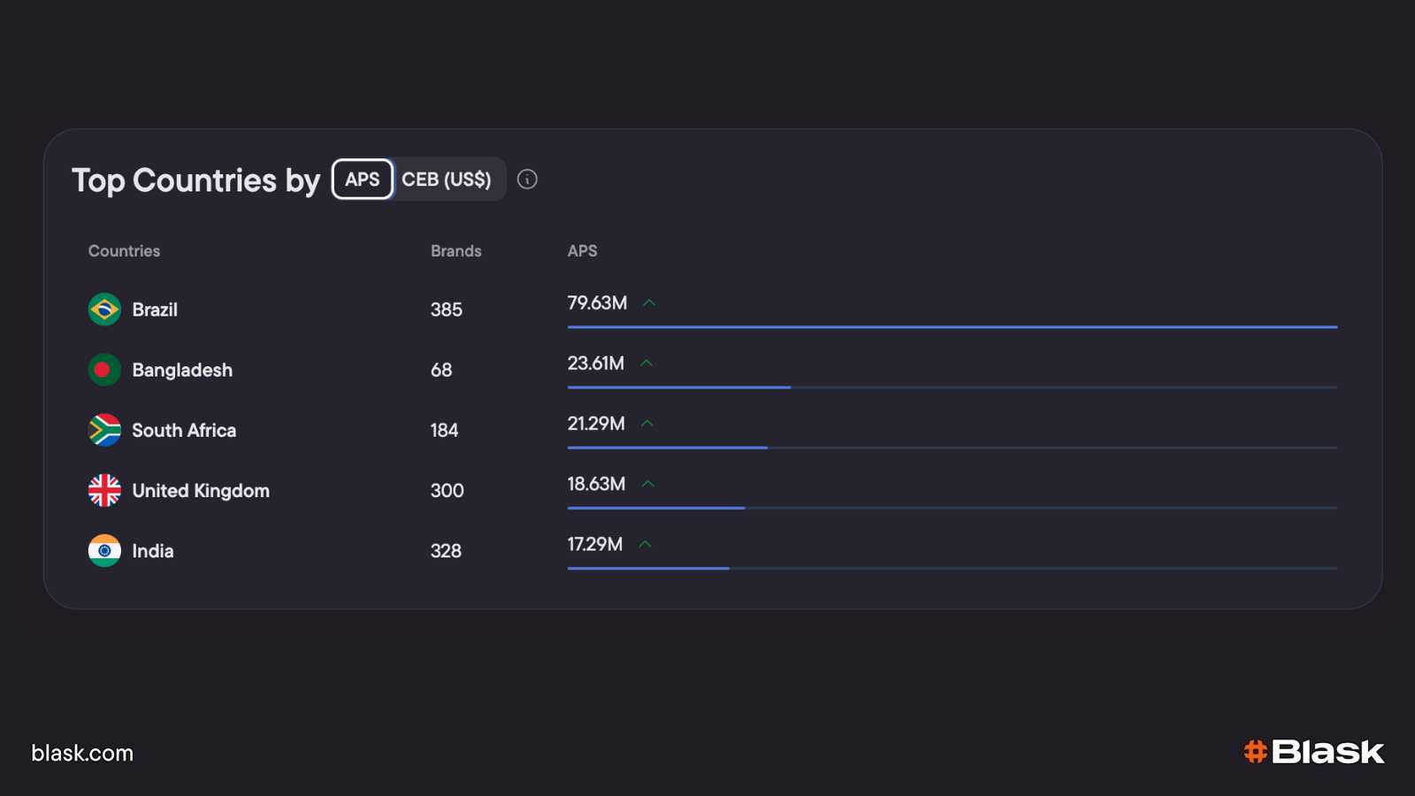1415x796 pixels.
Task: Switch to the CEB (US$) metric
Action: [x=446, y=180]
